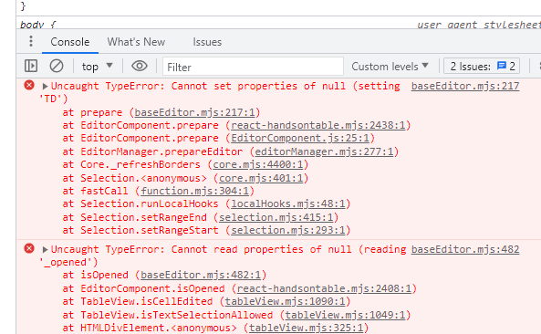541x334 pixels.
Task: Click the red error icon of the 'setting TD' error
Action: point(29,85)
